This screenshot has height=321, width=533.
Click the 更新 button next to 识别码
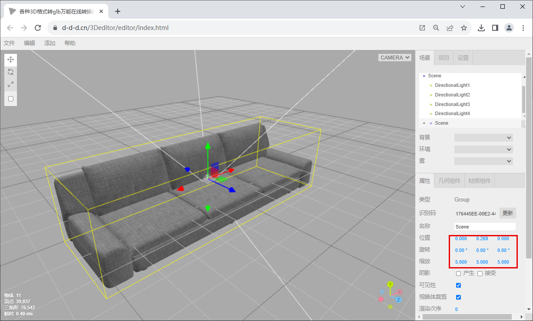pos(507,213)
